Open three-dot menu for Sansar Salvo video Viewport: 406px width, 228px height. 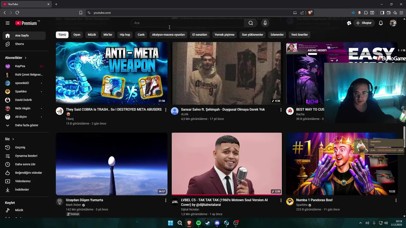[281, 110]
